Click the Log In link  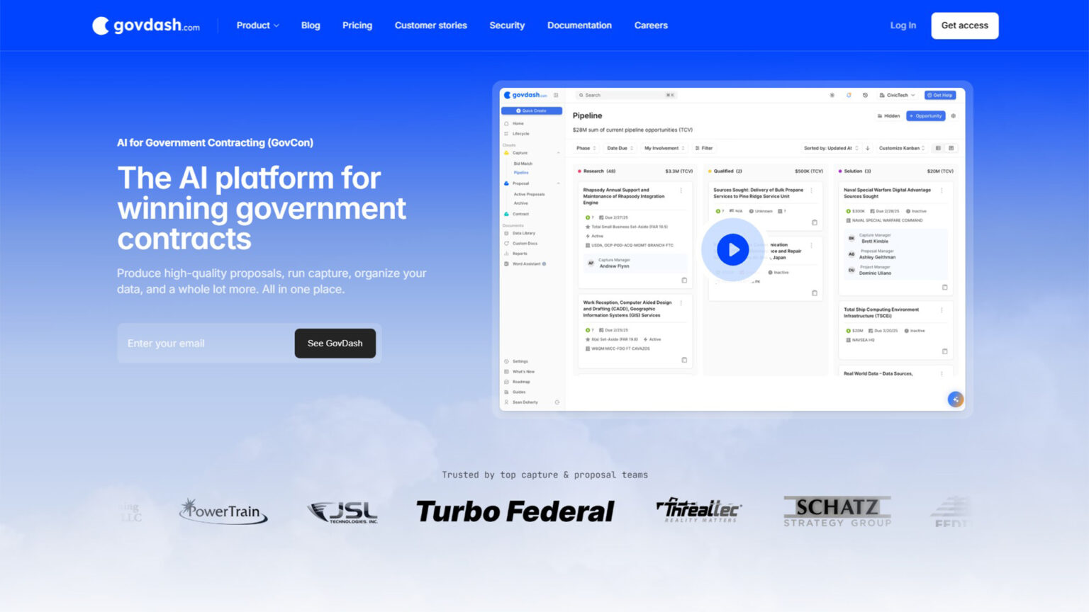(903, 25)
